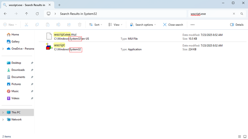Screen dimensions: 248x139
Task: Switch to large thumbnails view icon
Action: pos(245,137)
